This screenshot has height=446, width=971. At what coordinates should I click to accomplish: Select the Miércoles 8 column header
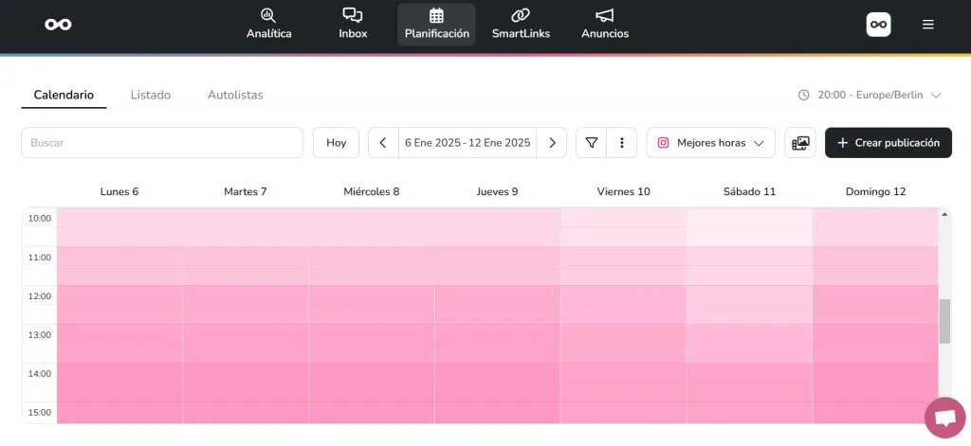coord(372,191)
